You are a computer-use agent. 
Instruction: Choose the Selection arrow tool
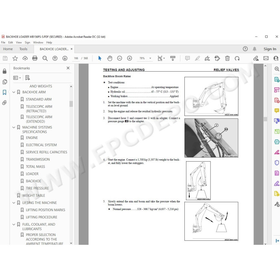(100, 58)
